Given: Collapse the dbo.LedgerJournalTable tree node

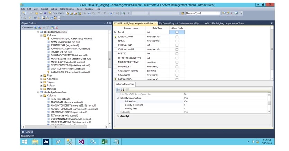Looking at the screenshot, I should pyautogui.click(x=38, y=32).
